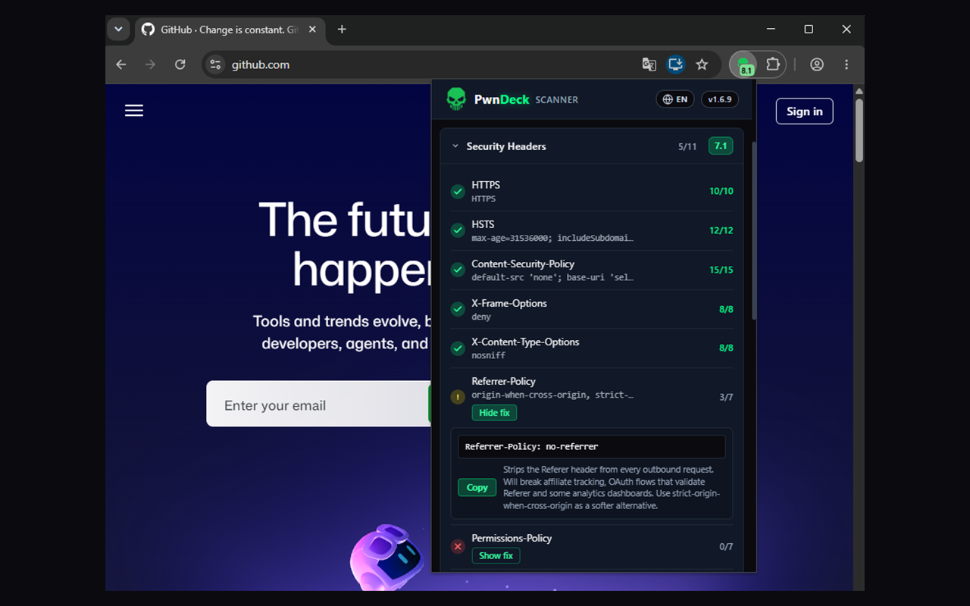Click the site information icon beside github.com

point(215,64)
